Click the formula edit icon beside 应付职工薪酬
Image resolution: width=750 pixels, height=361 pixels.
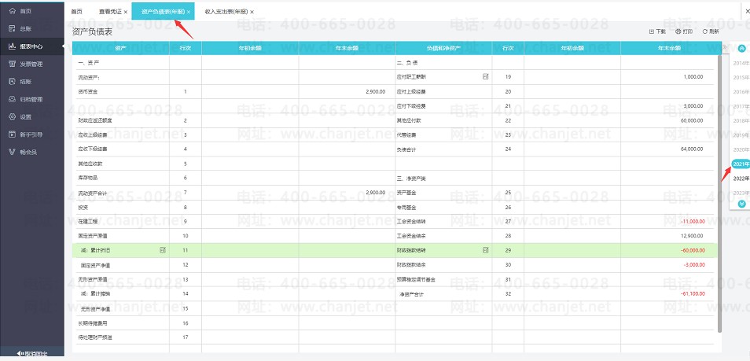point(486,77)
